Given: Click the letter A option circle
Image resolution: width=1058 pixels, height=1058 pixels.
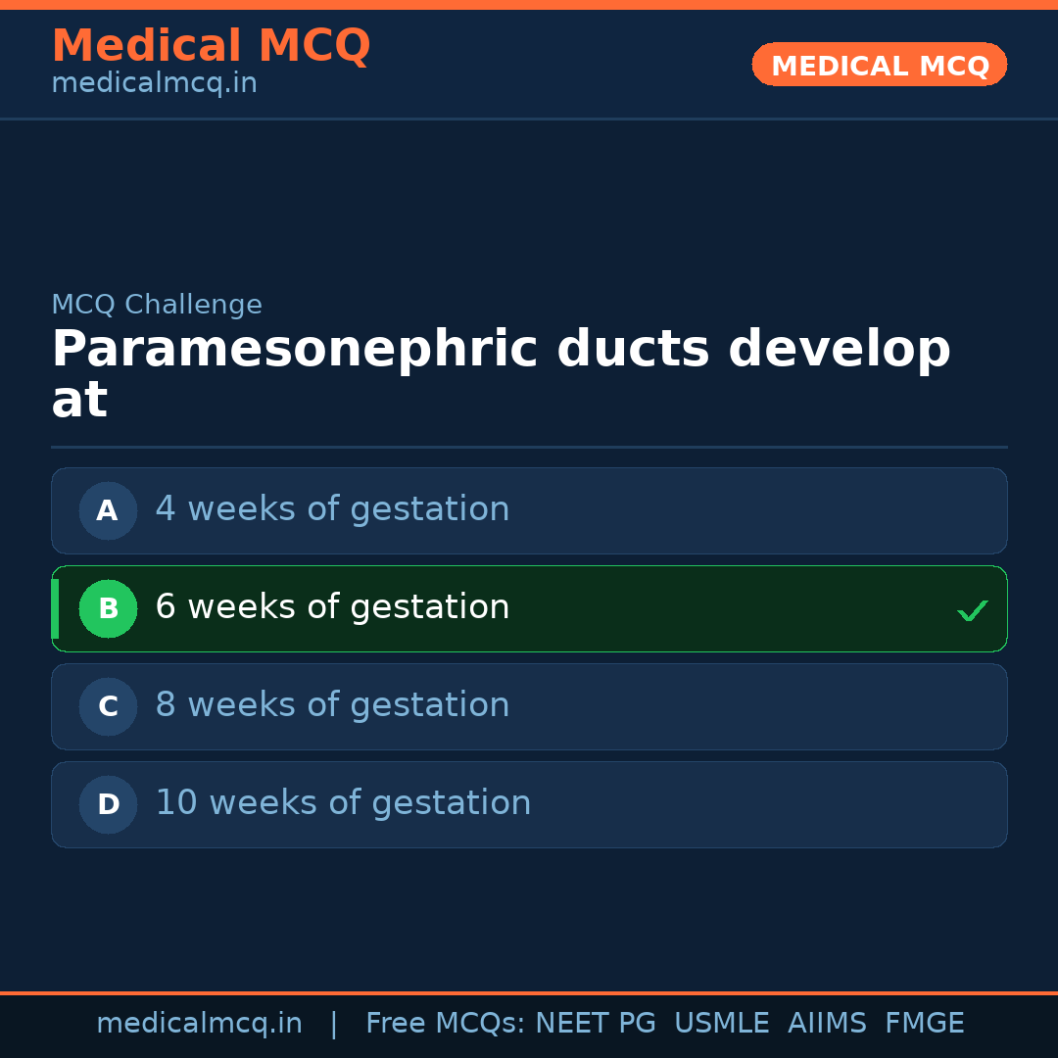Looking at the screenshot, I should [x=108, y=510].
